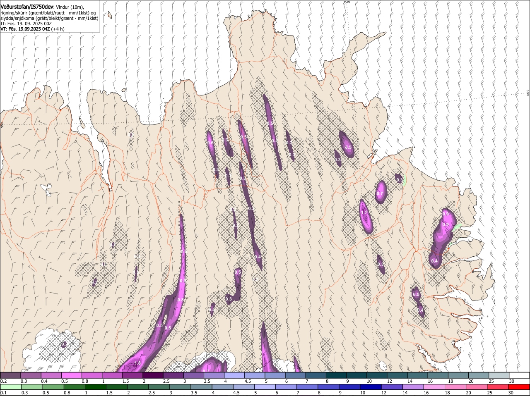
Task: Select the IT: Fös. 19. 09. 2025 00Z line
Action: 26,24
